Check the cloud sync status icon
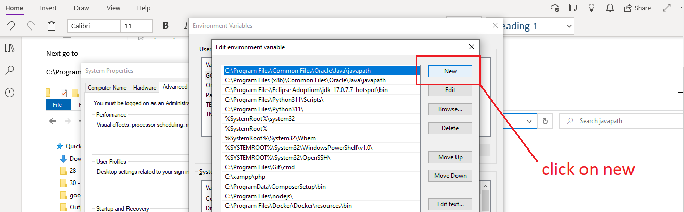Screen dimensions: 684x212 (x=555, y=8)
